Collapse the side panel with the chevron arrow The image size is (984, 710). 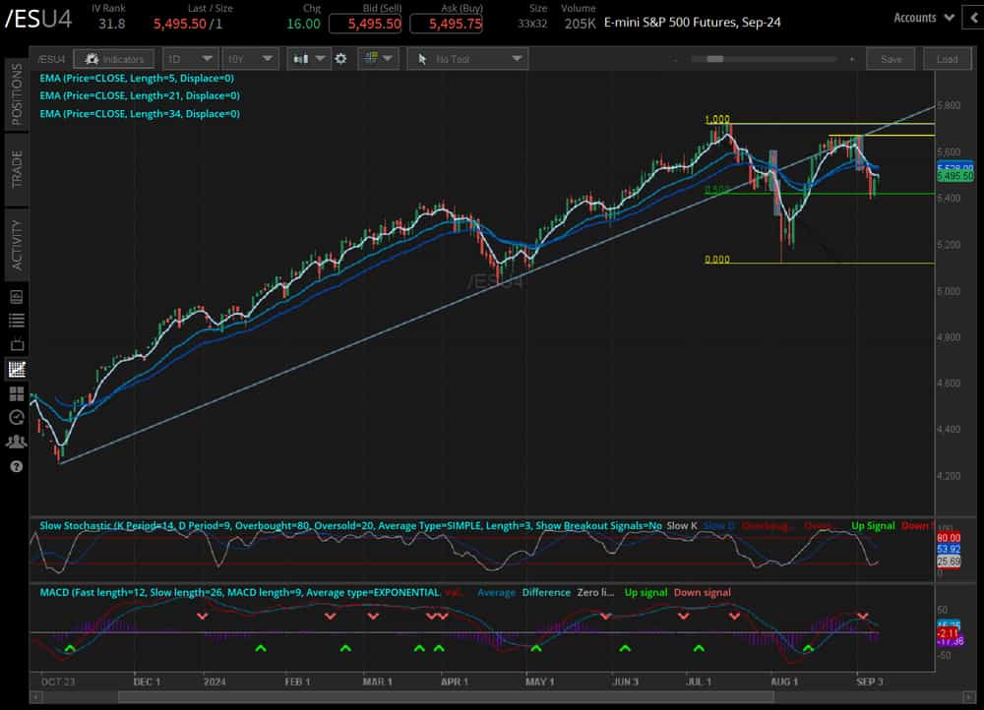pos(974,18)
